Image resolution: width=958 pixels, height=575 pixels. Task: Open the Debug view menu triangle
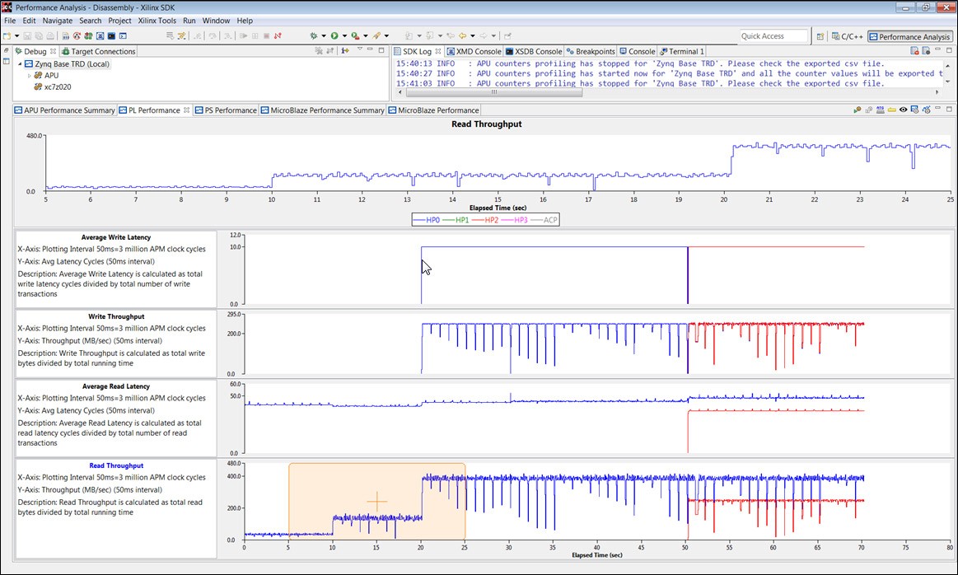coord(359,50)
